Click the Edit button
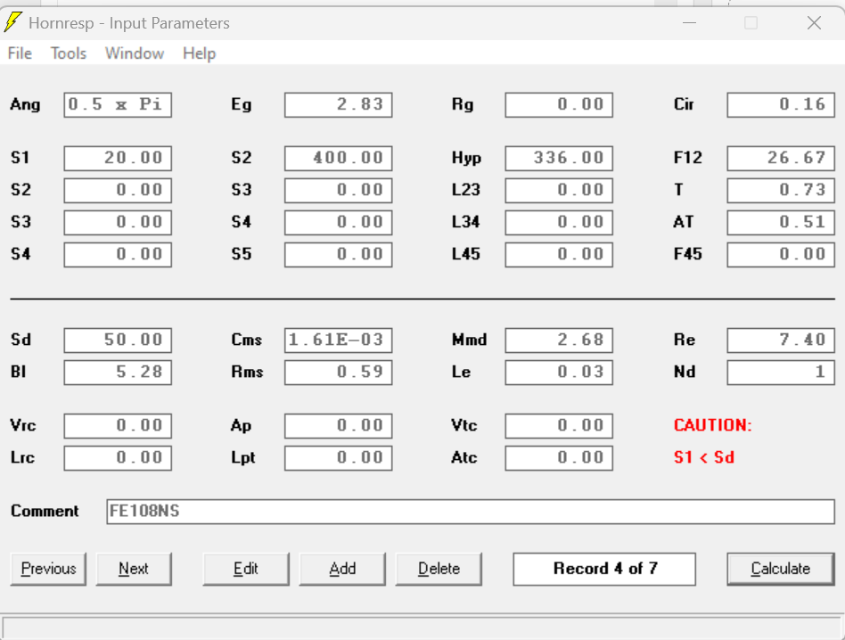 [246, 569]
